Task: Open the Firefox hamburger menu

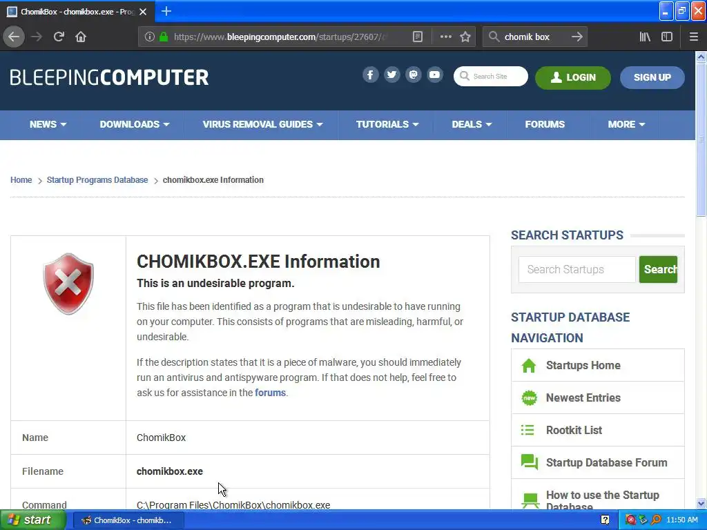Action: (x=693, y=37)
